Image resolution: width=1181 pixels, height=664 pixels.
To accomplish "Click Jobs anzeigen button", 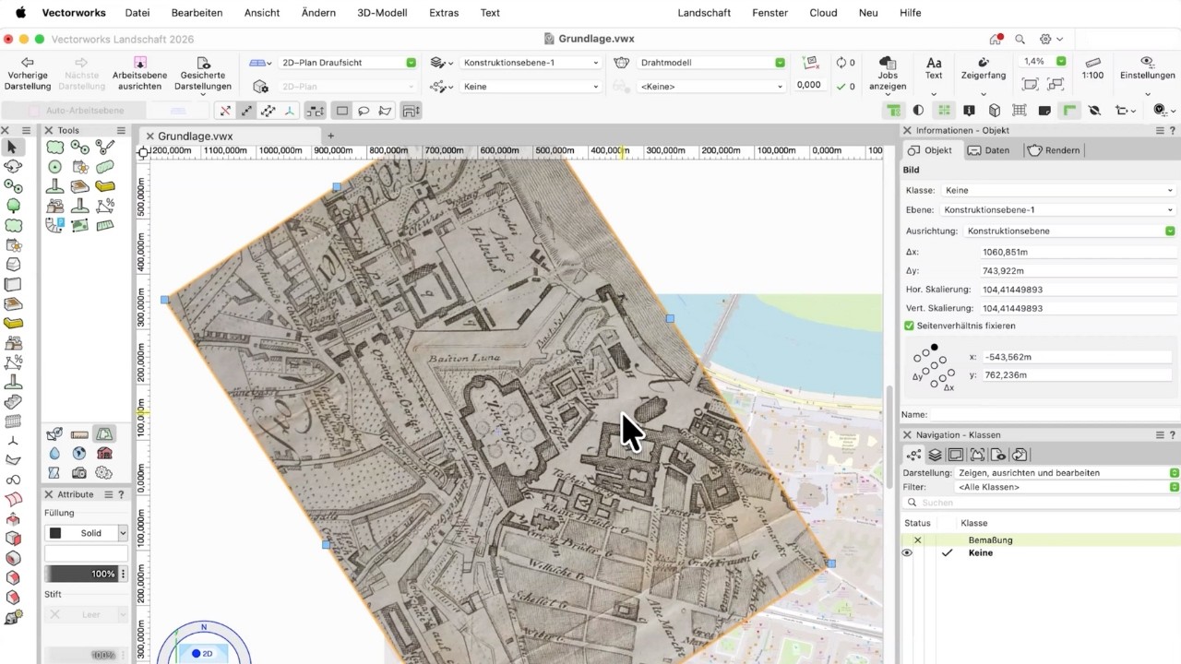I will (x=888, y=74).
